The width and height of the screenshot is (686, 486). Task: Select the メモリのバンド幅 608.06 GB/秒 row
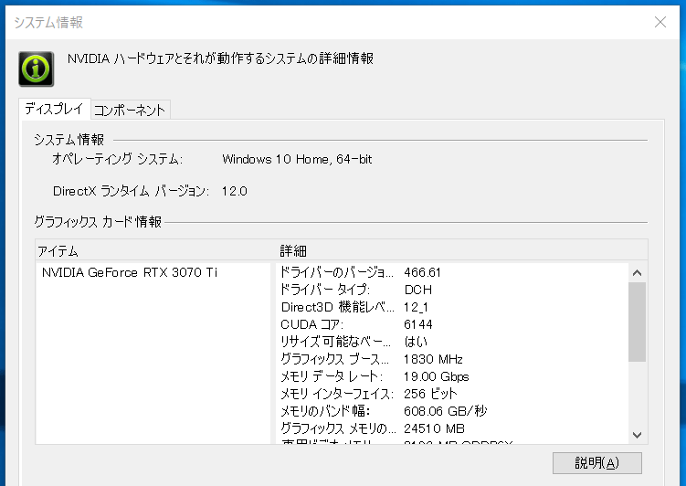click(453, 411)
